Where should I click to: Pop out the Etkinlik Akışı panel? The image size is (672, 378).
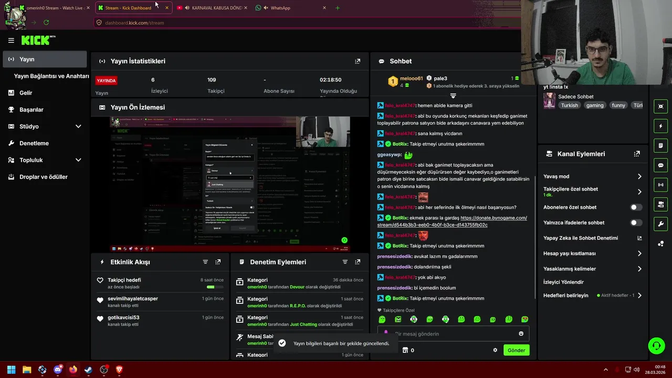coord(218,262)
